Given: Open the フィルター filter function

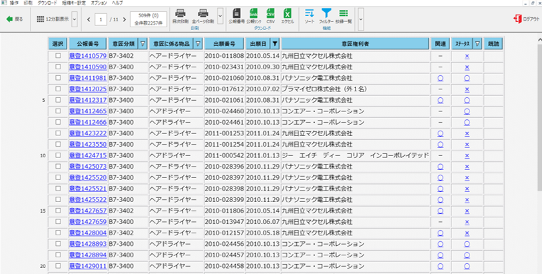Looking at the screenshot, I should 326,16.
